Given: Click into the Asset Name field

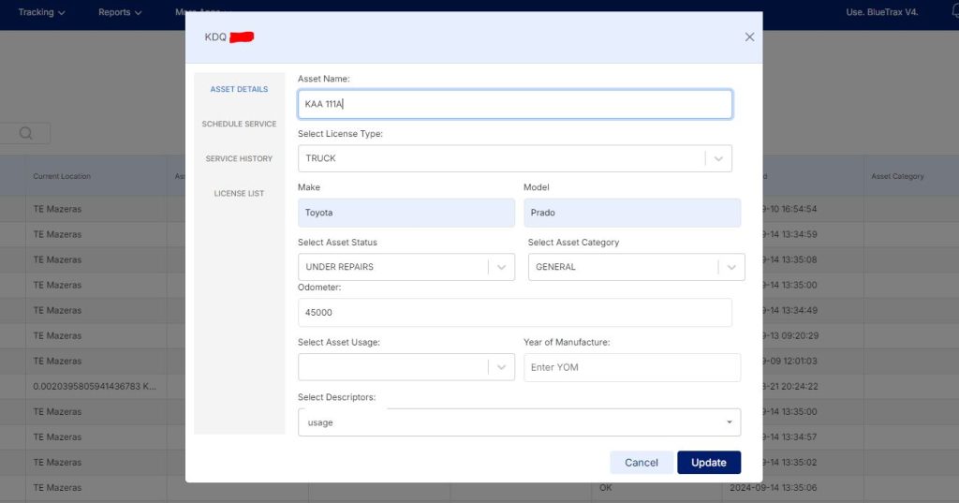Looking at the screenshot, I should tap(514, 104).
